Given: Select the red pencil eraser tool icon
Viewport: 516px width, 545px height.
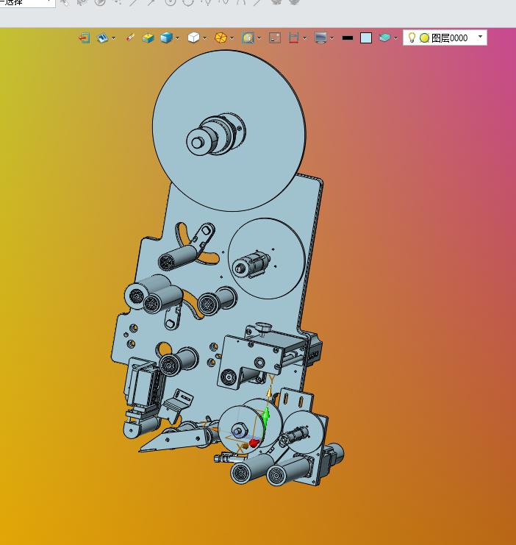Looking at the screenshot, I should click(130, 38).
